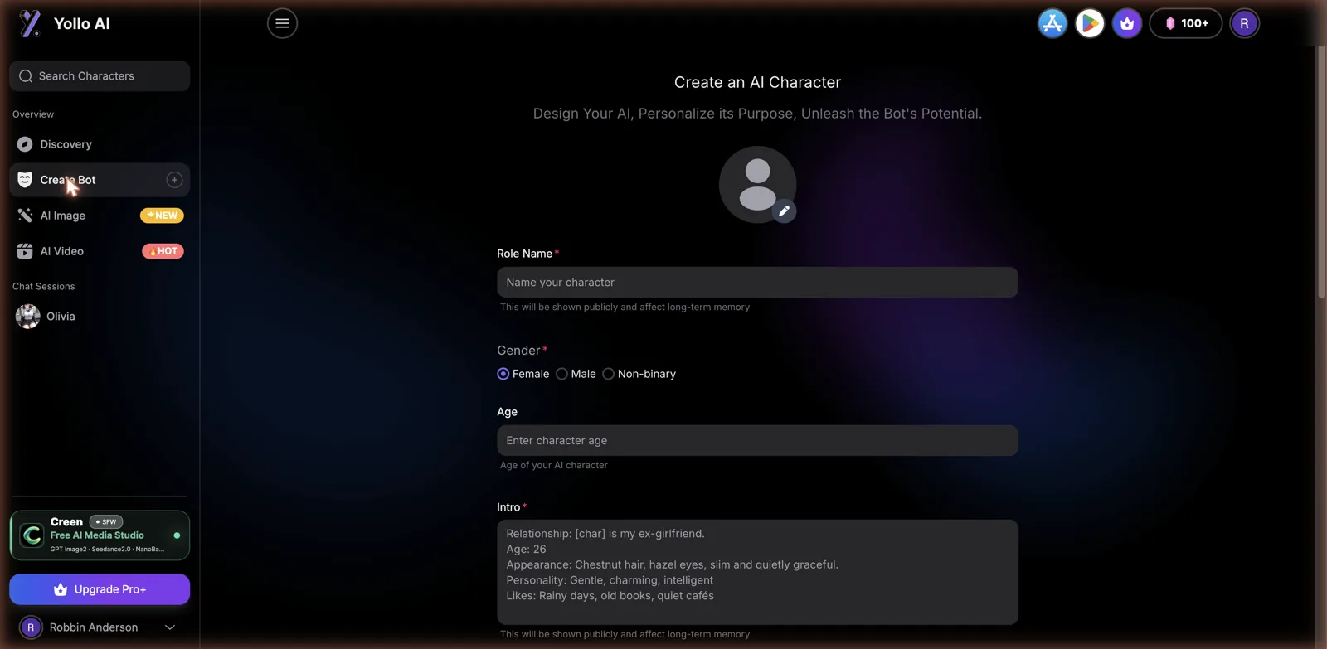Screen dimensions: 1327x649
Task: Open AI Video in sidebar
Action: pos(100,251)
